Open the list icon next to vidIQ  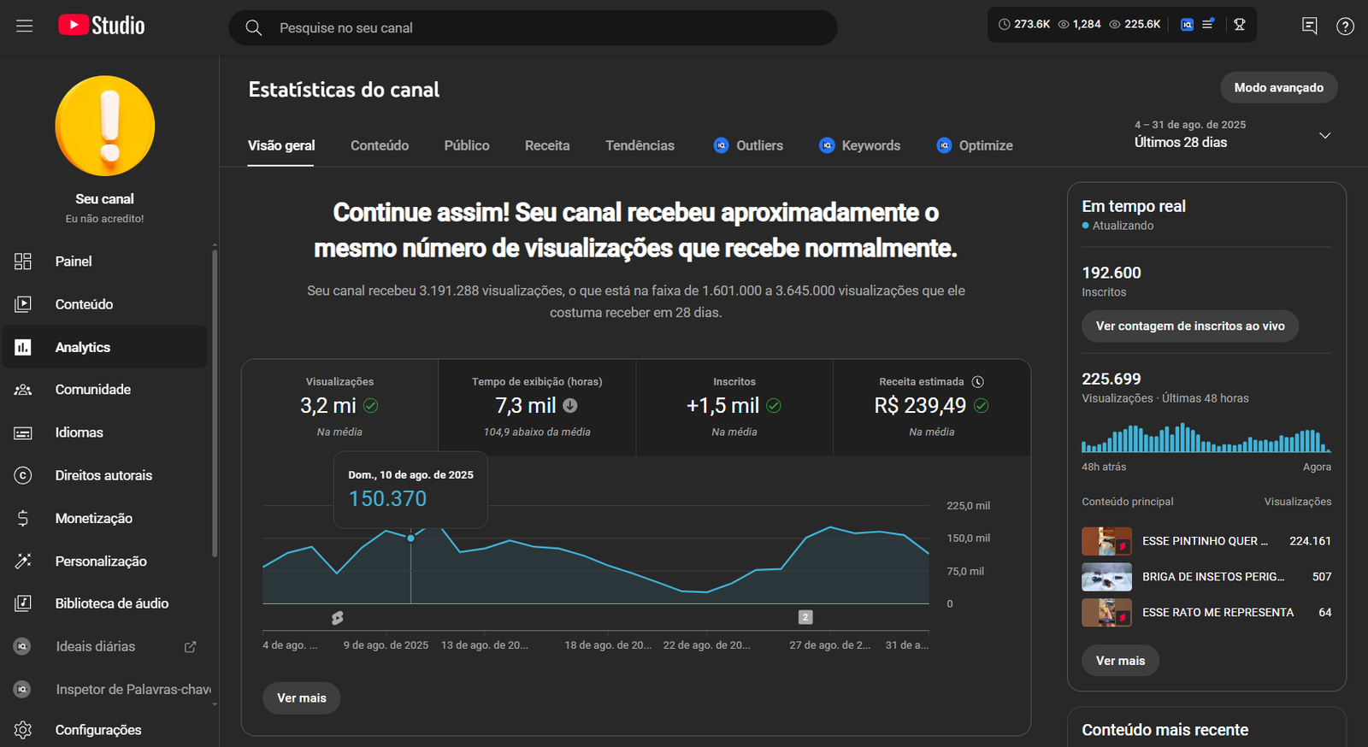(x=1208, y=25)
